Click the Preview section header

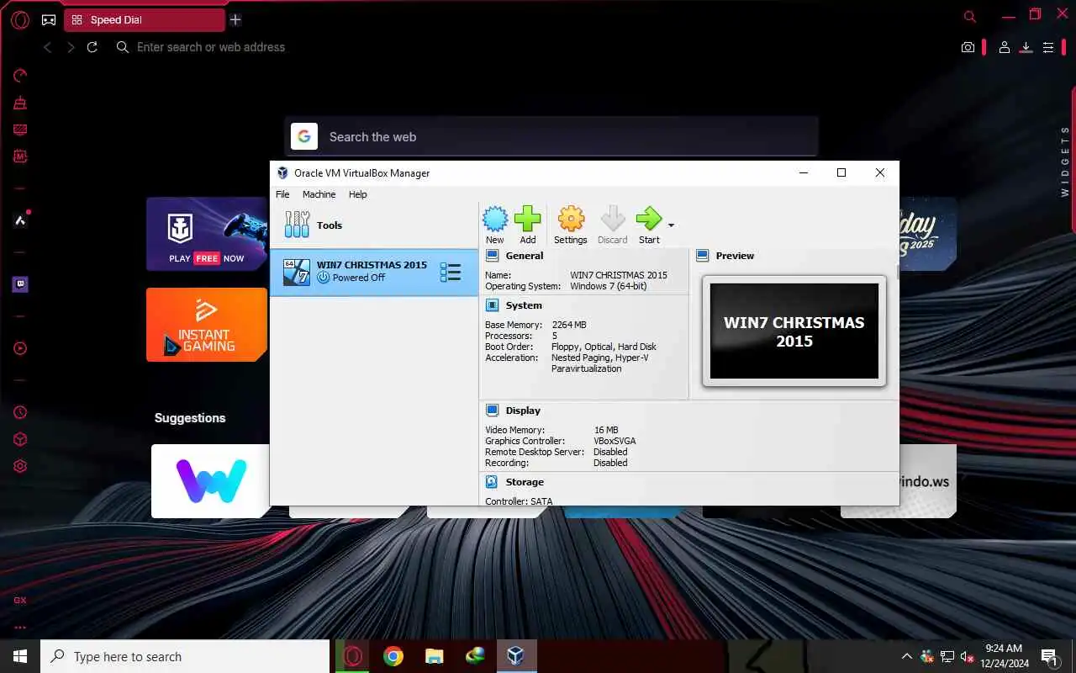(x=735, y=256)
